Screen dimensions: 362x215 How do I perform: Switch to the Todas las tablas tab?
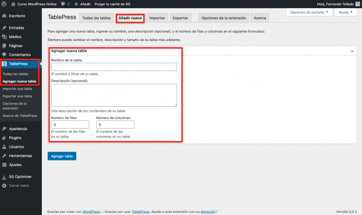tap(97, 18)
